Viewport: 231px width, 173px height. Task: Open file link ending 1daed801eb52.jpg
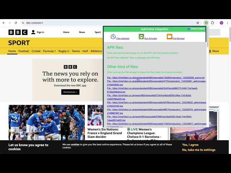point(149,118)
